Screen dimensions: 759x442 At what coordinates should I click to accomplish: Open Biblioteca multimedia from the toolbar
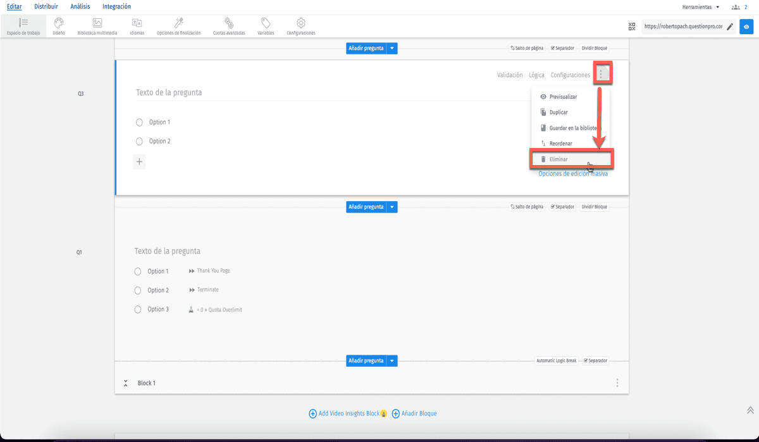(97, 26)
